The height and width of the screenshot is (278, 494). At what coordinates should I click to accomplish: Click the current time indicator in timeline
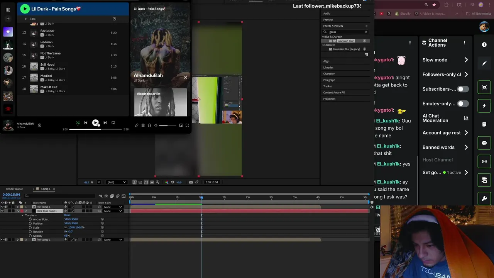pos(201,197)
